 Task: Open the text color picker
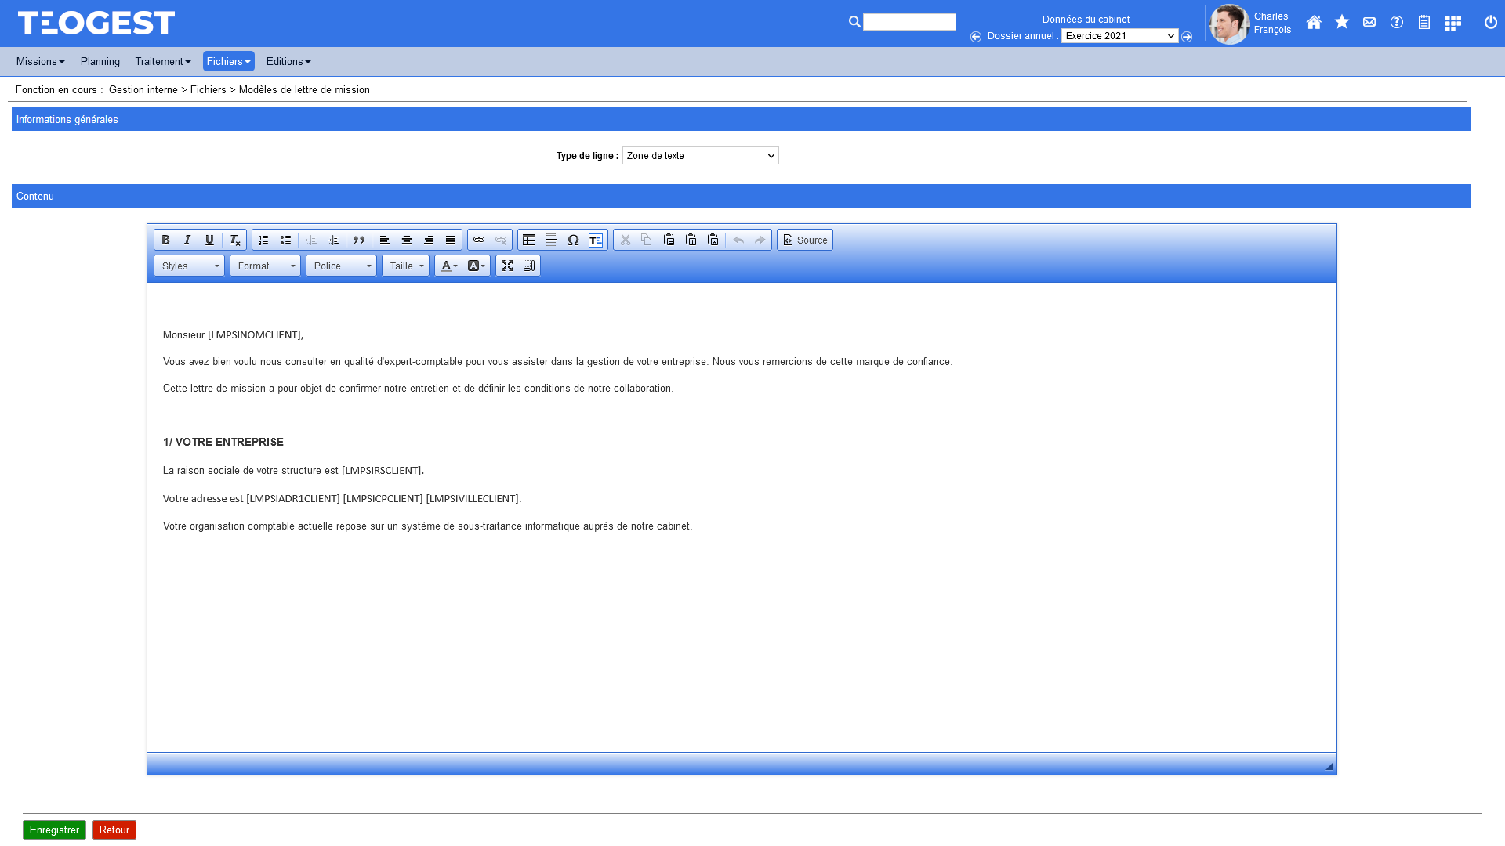click(x=449, y=266)
